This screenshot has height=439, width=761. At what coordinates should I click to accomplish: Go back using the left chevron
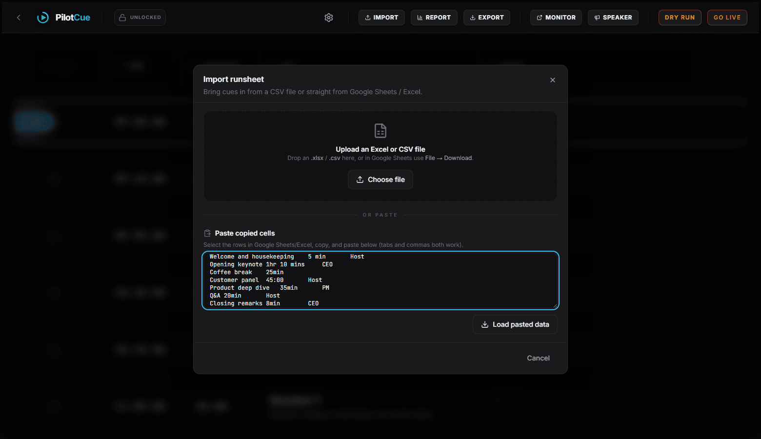tap(19, 18)
